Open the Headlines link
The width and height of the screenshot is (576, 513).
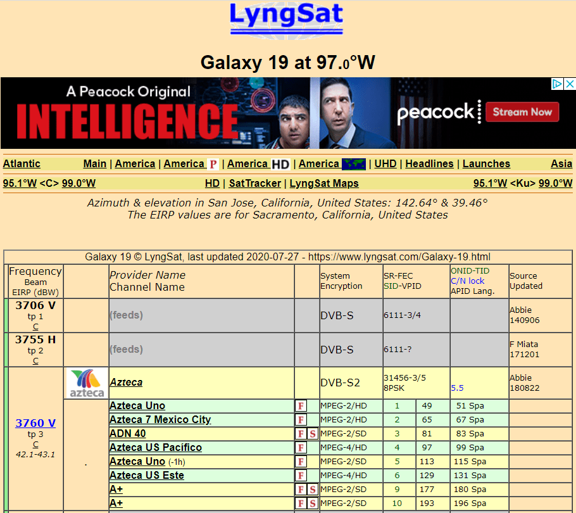[x=429, y=164]
